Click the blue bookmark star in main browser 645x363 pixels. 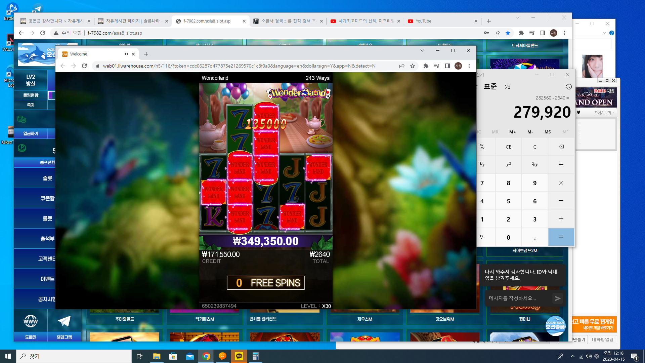pos(508,33)
